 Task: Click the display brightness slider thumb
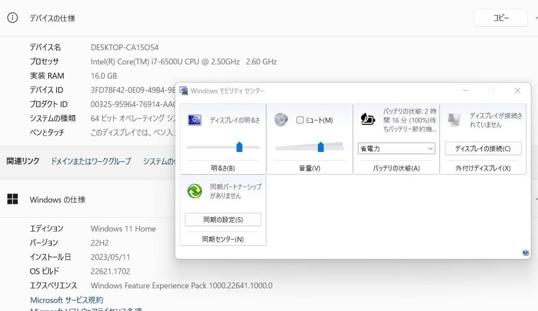[x=239, y=147]
